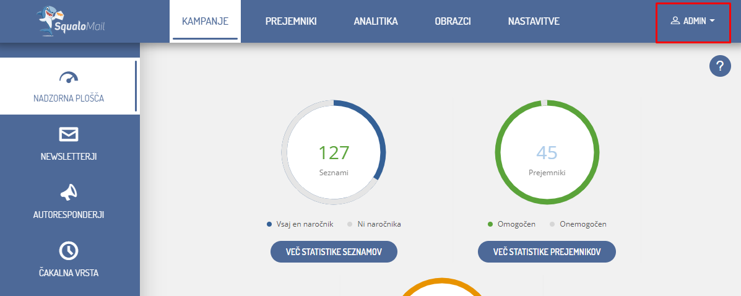Image resolution: width=741 pixels, height=296 pixels.
Task: Toggle the 'Vsaj en naročnik' legend item
Action: click(x=300, y=224)
